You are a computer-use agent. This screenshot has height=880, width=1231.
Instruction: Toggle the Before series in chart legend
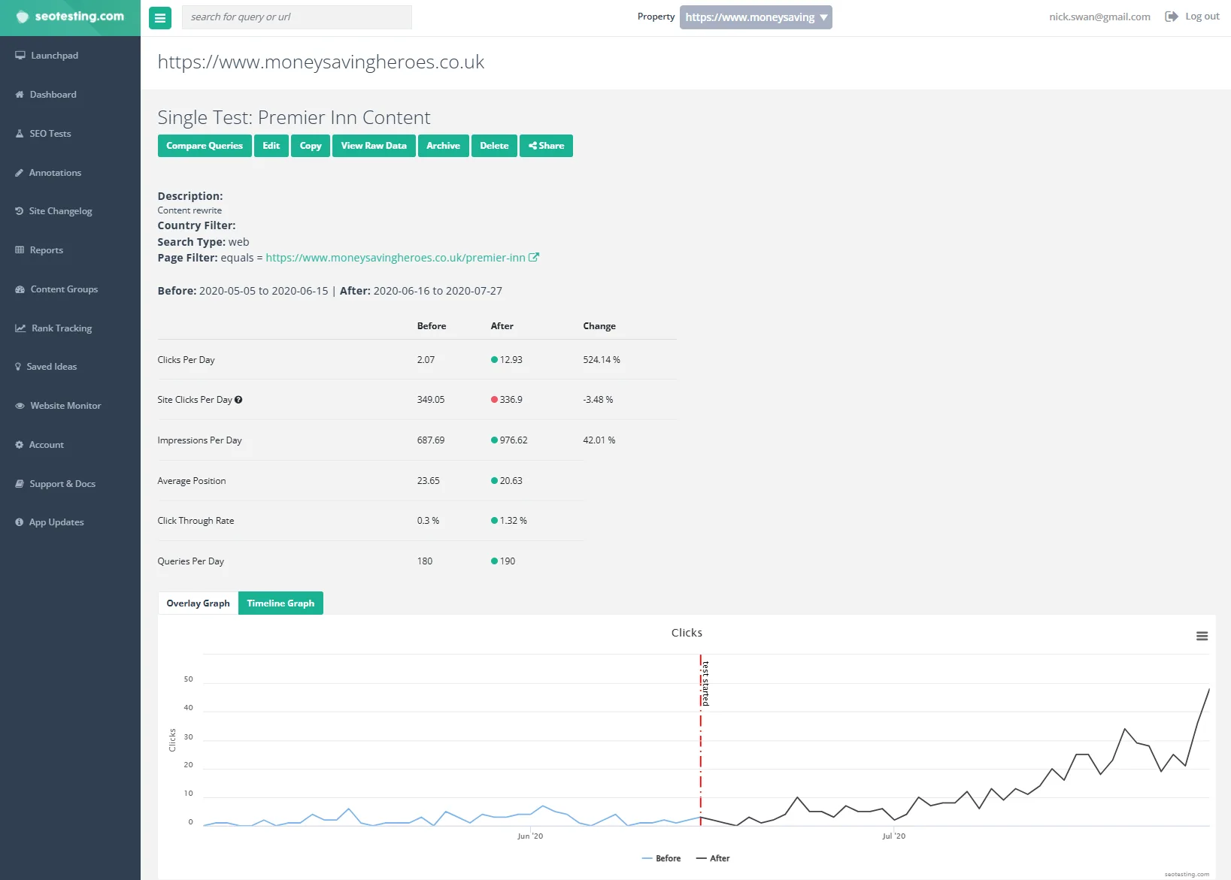pyautogui.click(x=662, y=858)
